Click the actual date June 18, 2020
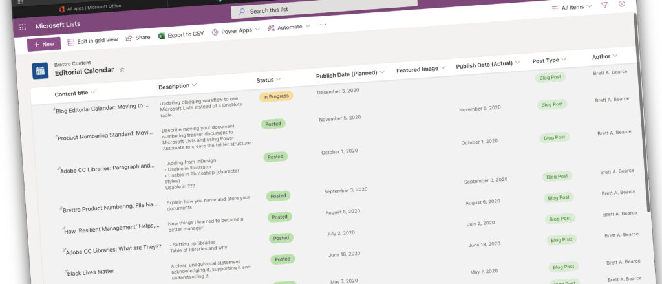Image resolution: width=662 pixels, height=284 pixels. click(x=484, y=245)
